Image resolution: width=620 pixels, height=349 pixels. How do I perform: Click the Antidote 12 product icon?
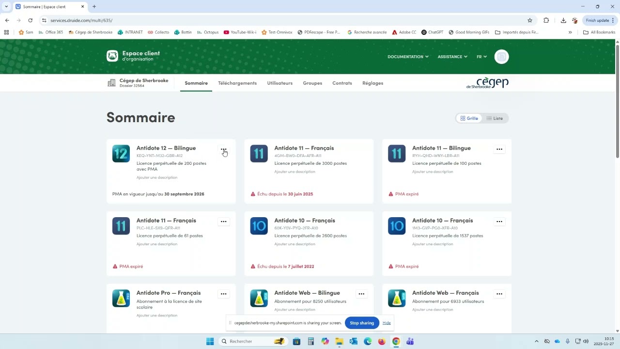point(121,154)
